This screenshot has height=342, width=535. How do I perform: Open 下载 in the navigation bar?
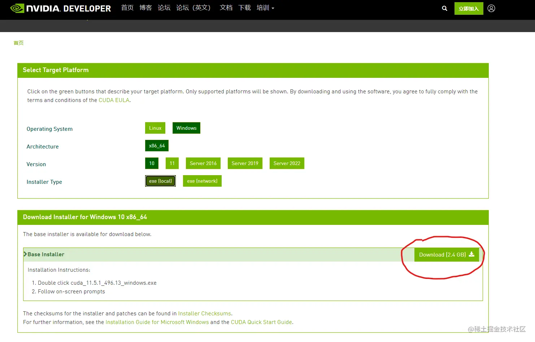pyautogui.click(x=245, y=8)
